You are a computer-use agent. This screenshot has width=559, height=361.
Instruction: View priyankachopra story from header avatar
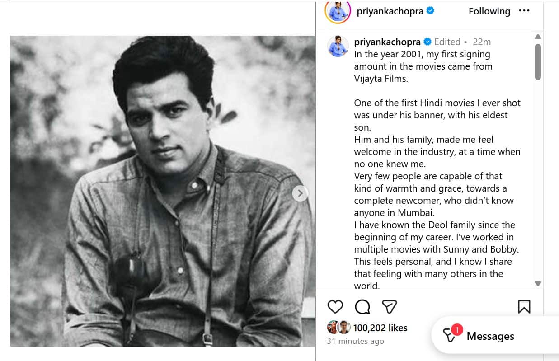(x=338, y=11)
